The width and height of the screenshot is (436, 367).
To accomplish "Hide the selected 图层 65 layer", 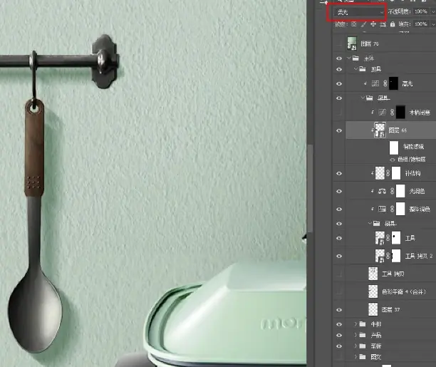I will (339, 130).
